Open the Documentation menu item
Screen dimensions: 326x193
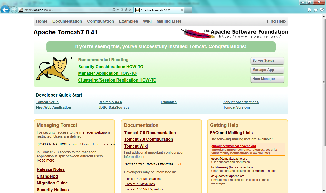click(67, 21)
